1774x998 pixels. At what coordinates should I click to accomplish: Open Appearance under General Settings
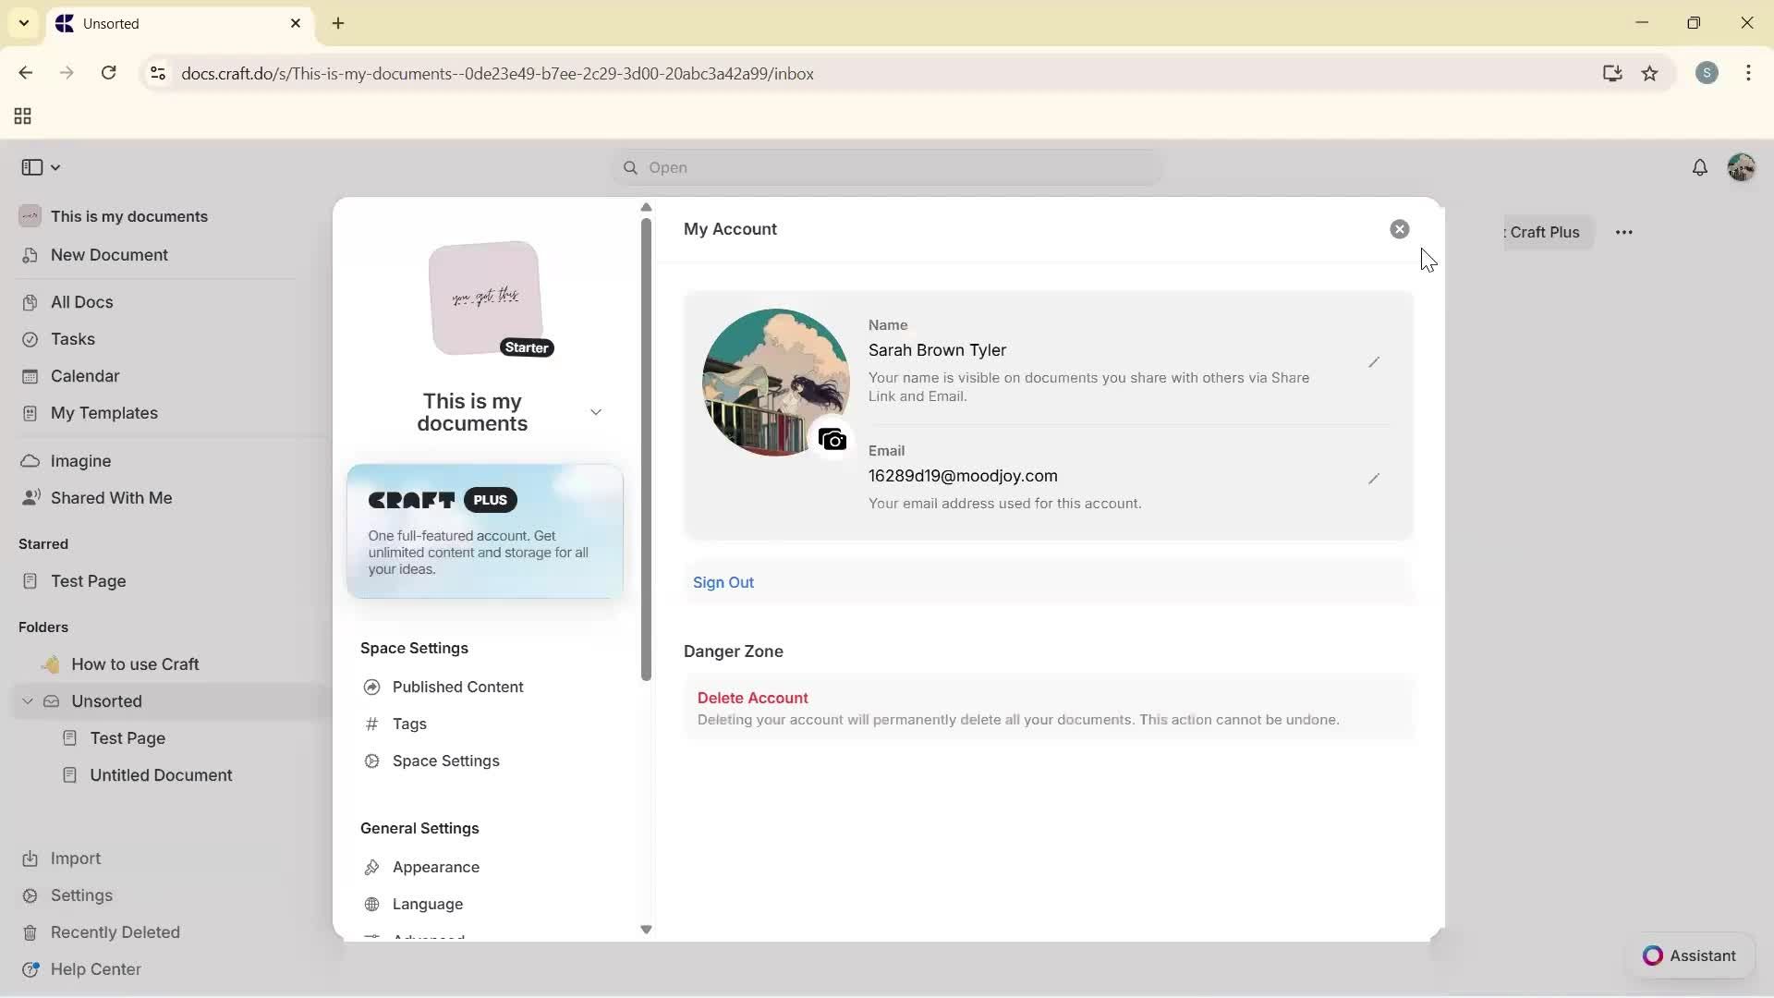pyautogui.click(x=435, y=867)
